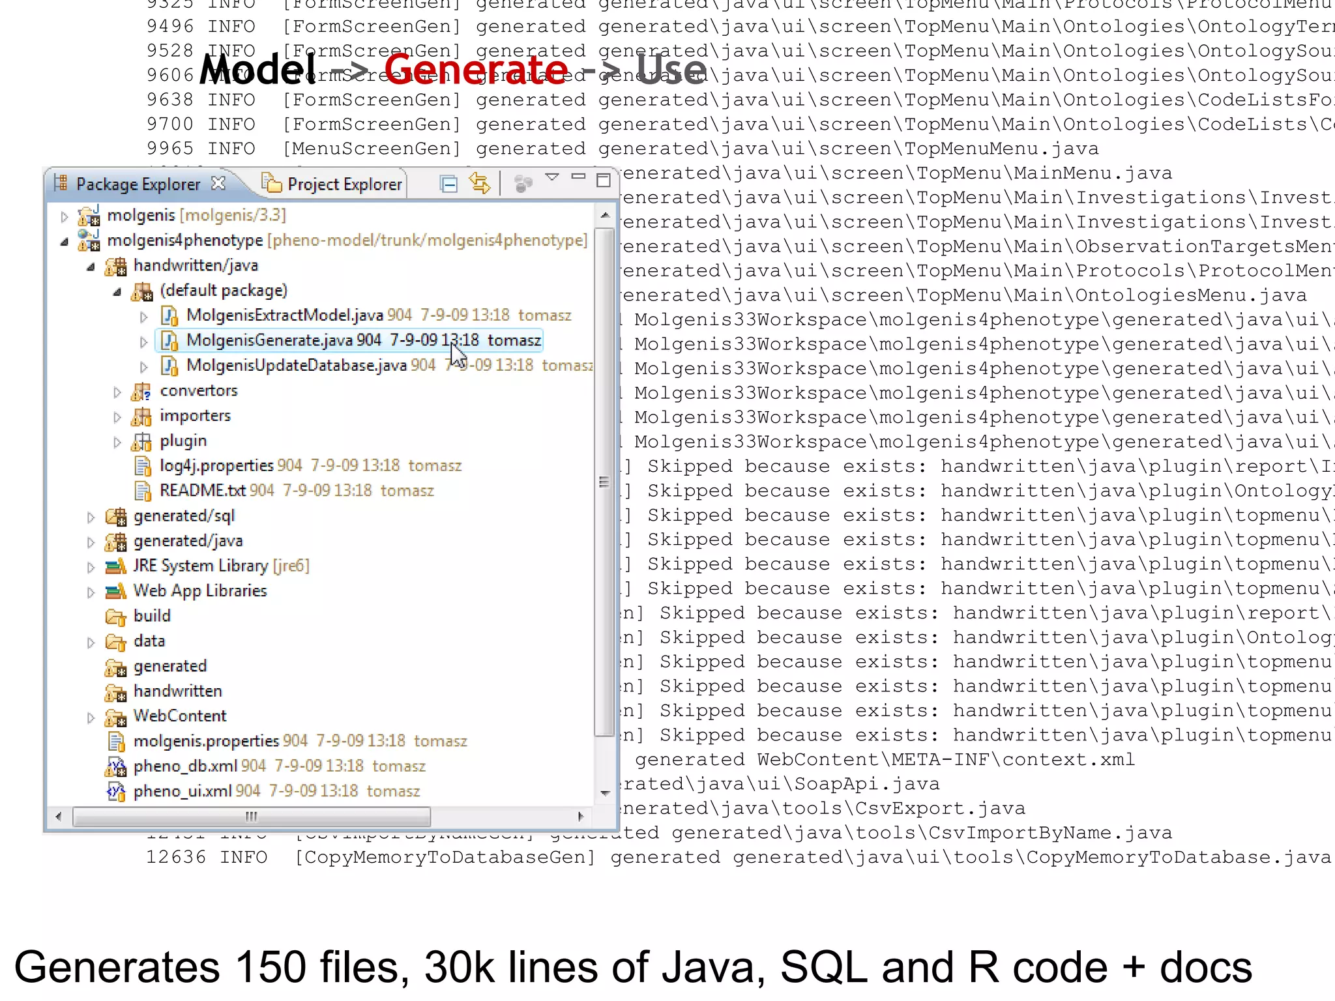This screenshot has height=1001, width=1335.
Task: Select the handwritten folder icon
Action: [x=115, y=692]
